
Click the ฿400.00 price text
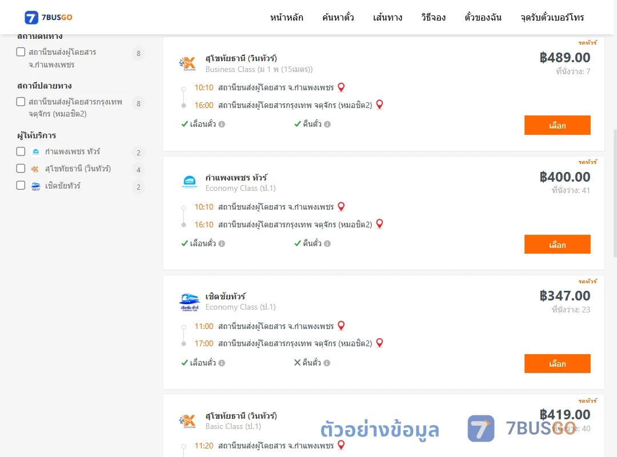[565, 177]
